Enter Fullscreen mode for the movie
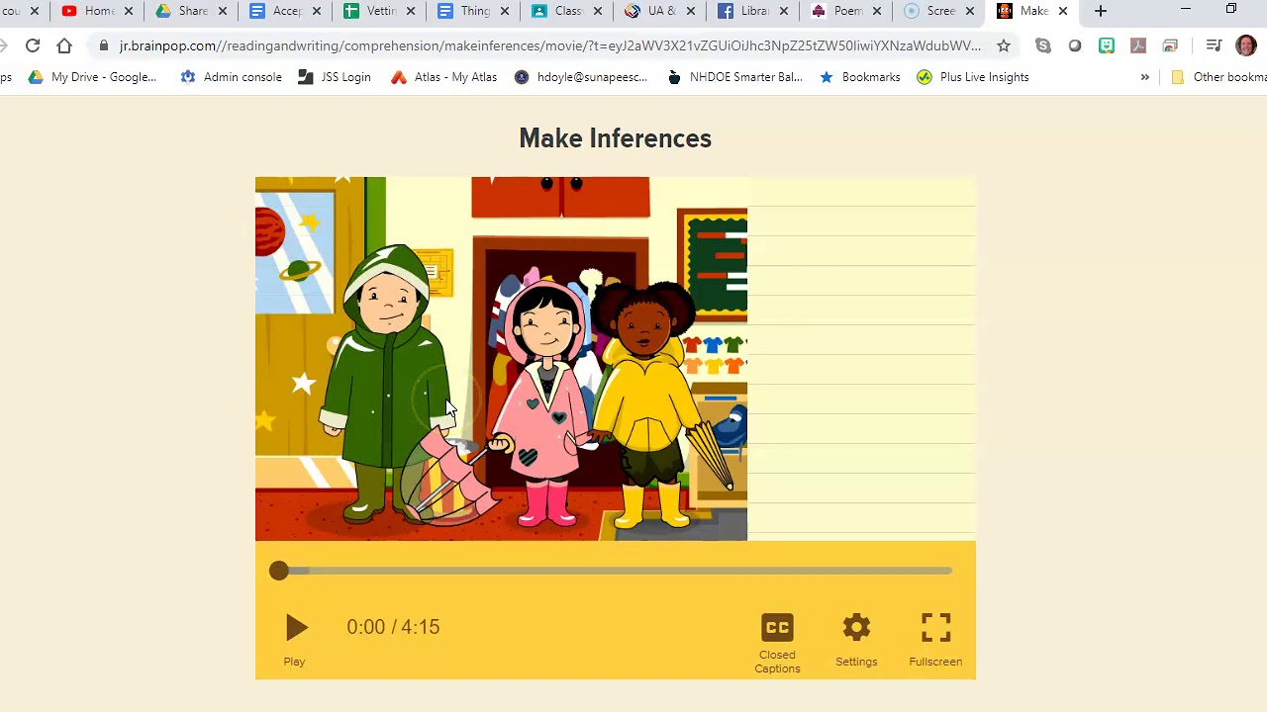This screenshot has height=712, width=1267. [x=935, y=627]
